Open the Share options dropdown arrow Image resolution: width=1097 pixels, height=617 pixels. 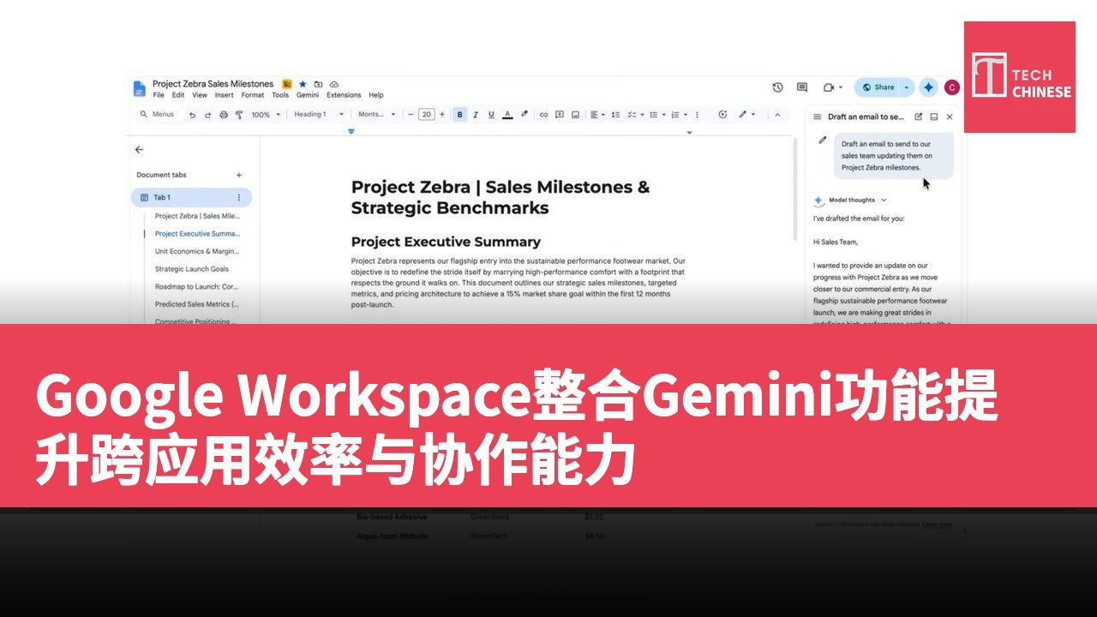907,87
